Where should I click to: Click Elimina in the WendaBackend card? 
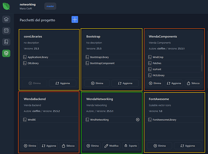click(x=30, y=146)
